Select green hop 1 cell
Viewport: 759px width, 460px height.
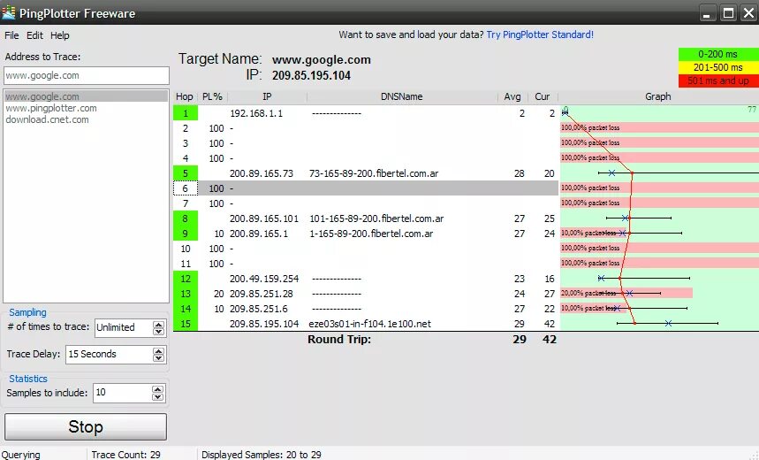pos(186,113)
